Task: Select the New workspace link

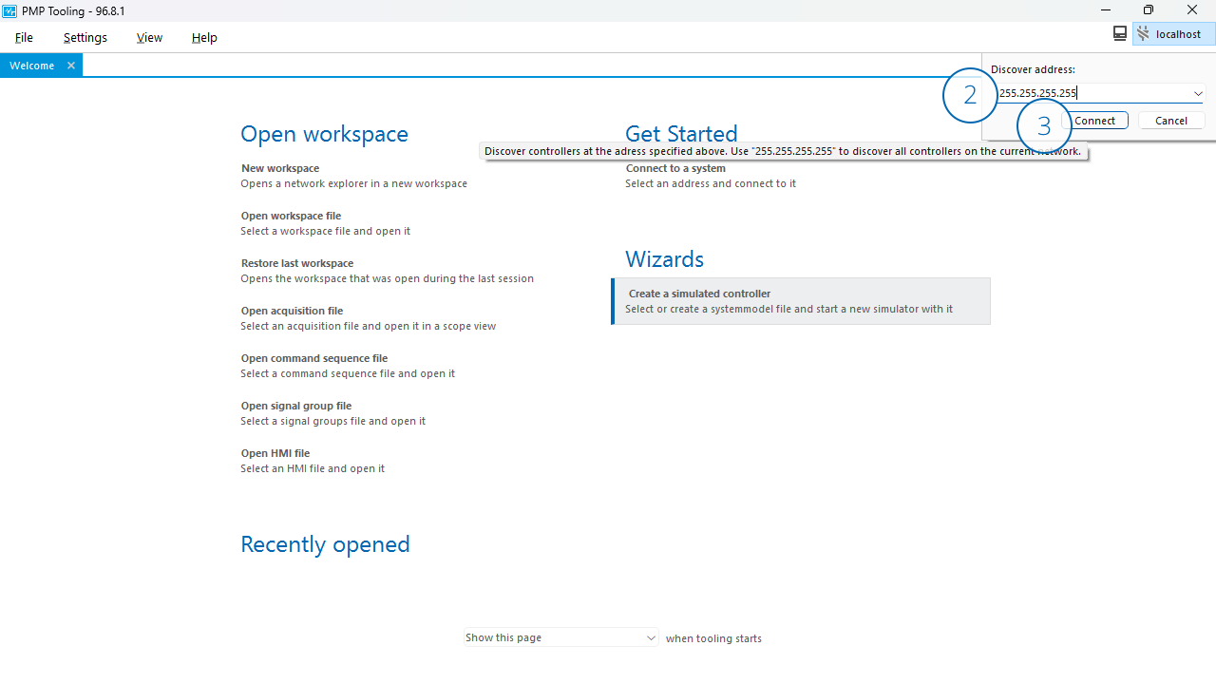Action: [x=280, y=168]
